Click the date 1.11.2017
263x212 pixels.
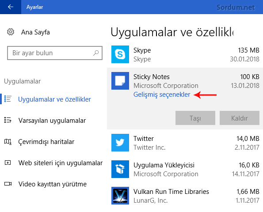(248, 201)
